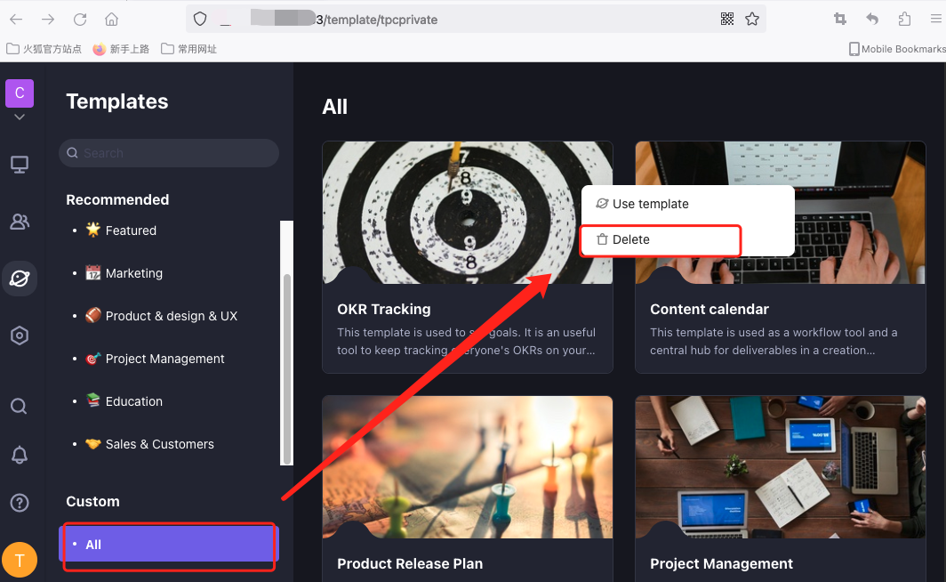Open Content calendar template thumbnail
The image size is (946, 582).
pyautogui.click(x=780, y=213)
